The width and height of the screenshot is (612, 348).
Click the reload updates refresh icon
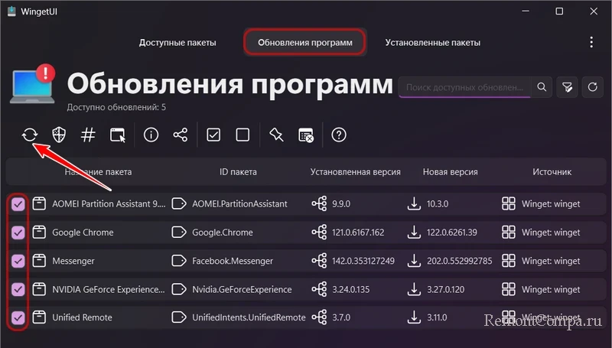(x=592, y=87)
